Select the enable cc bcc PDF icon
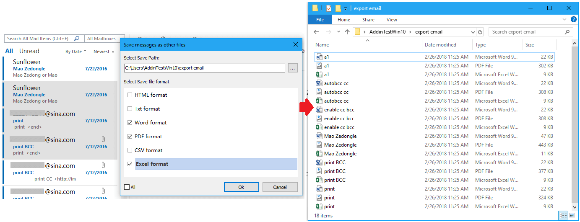The height and width of the screenshot is (222, 580). 319,119
